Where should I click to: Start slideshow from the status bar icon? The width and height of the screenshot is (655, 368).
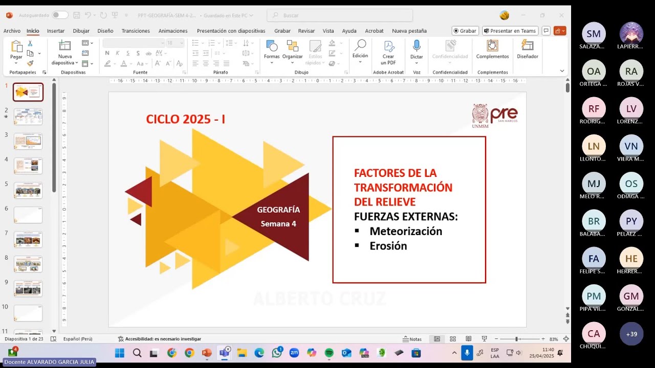pos(484,339)
